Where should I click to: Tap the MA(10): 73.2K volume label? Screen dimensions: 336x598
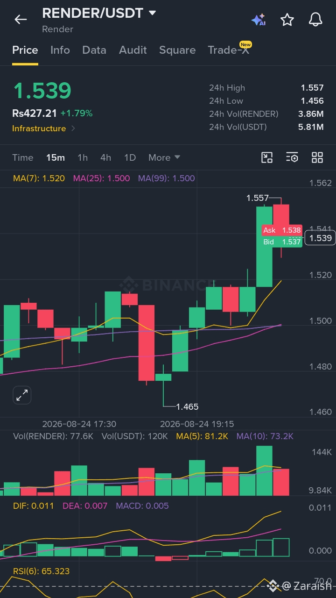tap(265, 436)
